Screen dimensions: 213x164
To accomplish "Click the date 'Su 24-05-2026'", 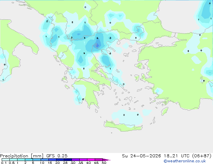I will (x=141, y=156).
